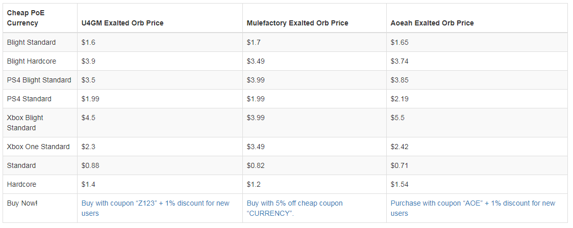Click the $0.88 U4GM Standard price
Screen dimensions: 573x228
click(90, 165)
